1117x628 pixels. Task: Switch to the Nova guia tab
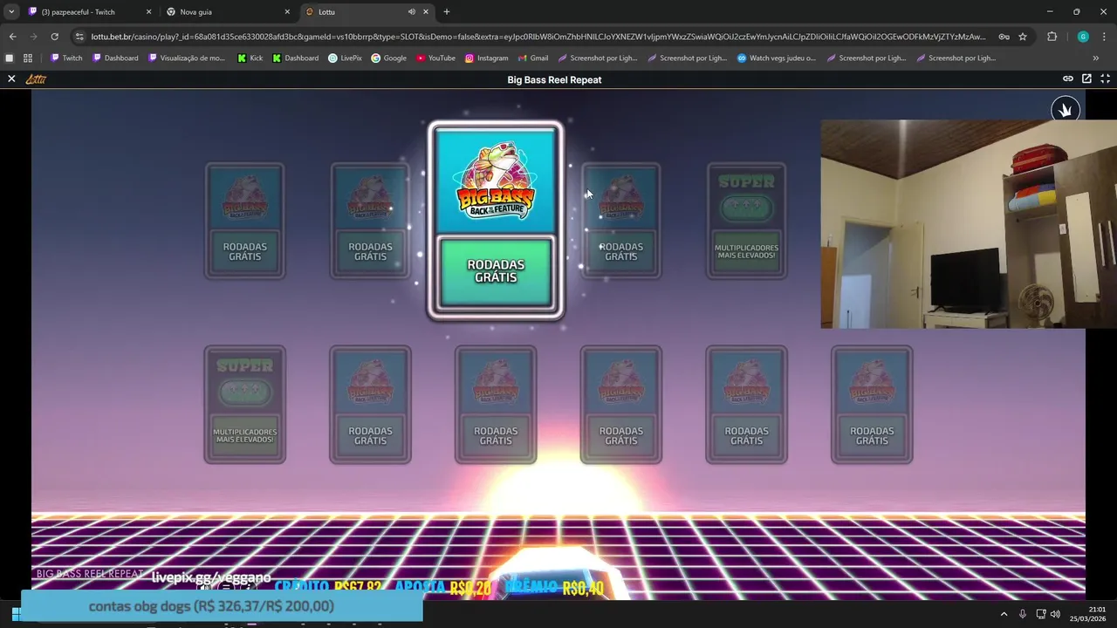227,12
